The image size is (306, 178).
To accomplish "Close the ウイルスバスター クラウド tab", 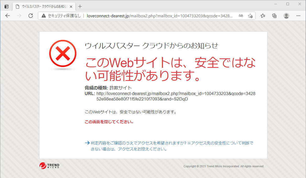I will tap(71, 7).
